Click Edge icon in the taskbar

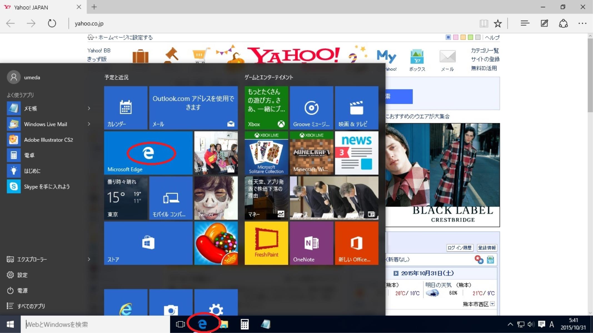tap(203, 324)
